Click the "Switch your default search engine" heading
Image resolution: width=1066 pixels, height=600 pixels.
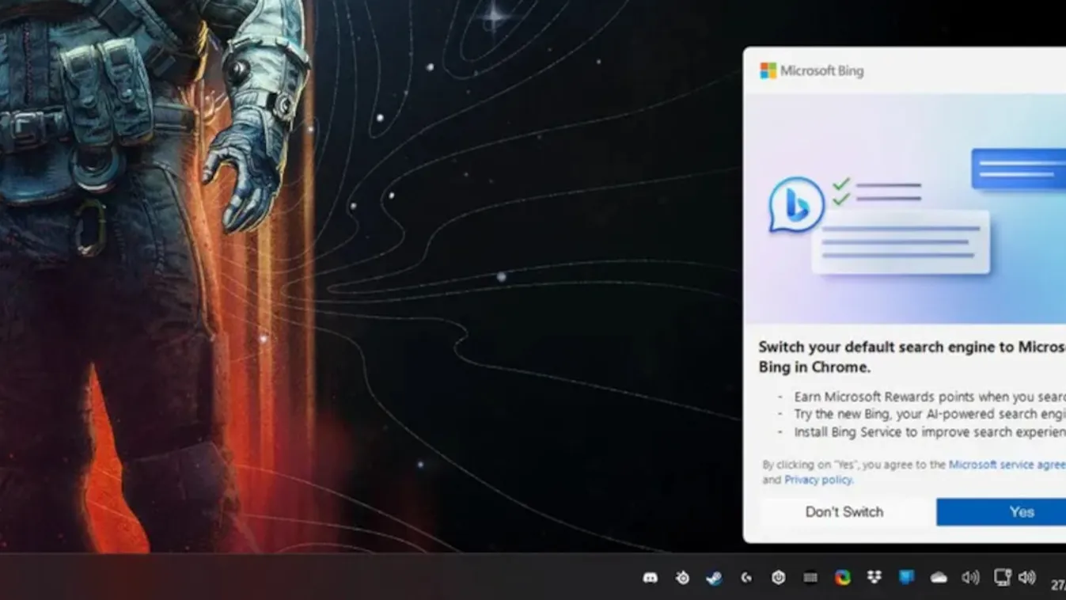tap(912, 357)
